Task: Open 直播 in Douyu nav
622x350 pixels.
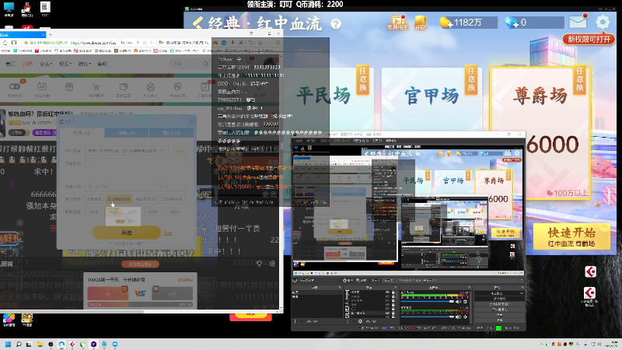Action: pos(28,64)
